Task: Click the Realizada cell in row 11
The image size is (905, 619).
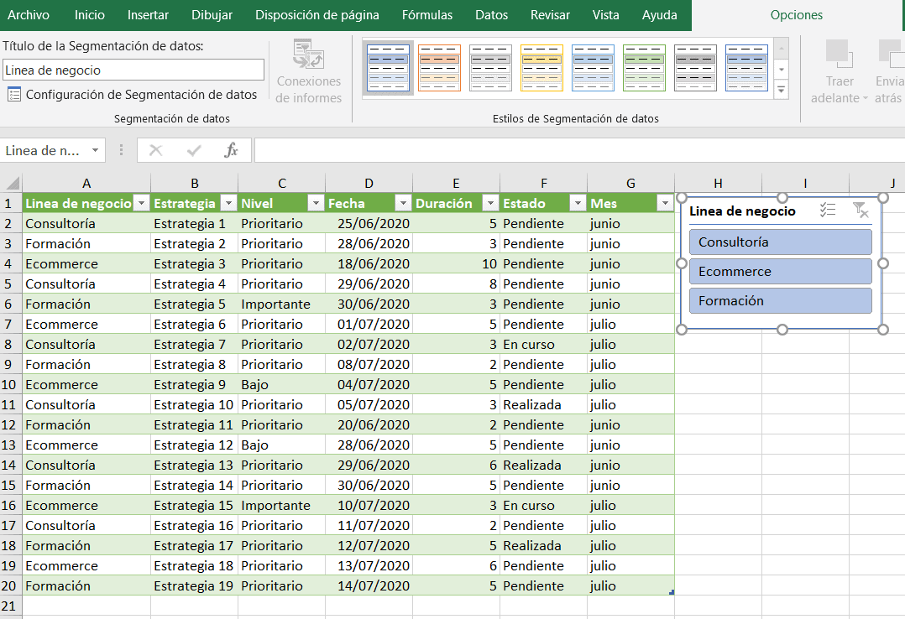Action: (543, 404)
